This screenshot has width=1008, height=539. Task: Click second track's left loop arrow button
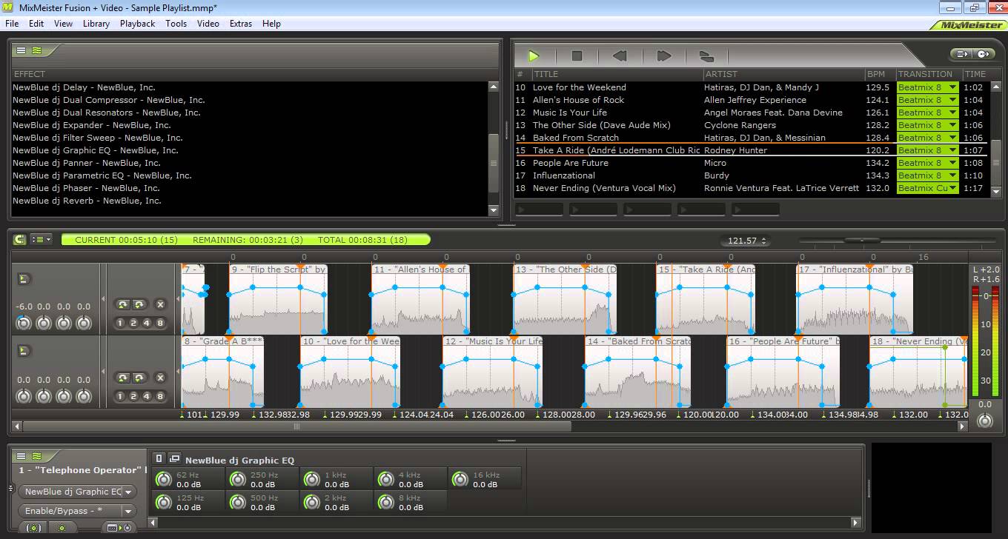pos(123,378)
